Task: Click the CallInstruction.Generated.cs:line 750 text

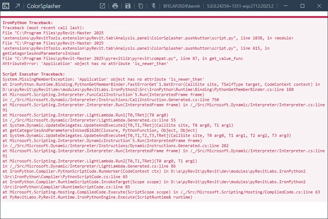Action: tap(175, 100)
